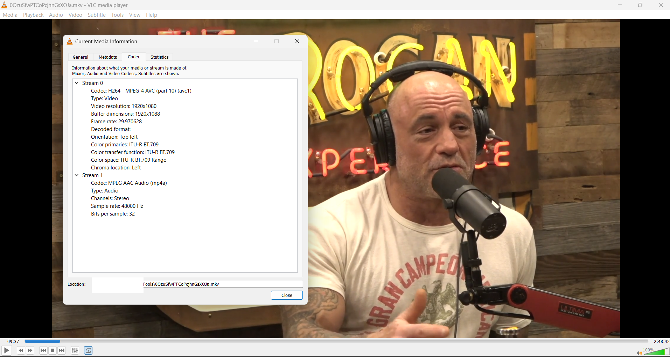Skip to next media in playlist
670x357 pixels.
62,350
